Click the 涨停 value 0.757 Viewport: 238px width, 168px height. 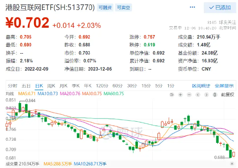pyautogui.click(x=149, y=37)
